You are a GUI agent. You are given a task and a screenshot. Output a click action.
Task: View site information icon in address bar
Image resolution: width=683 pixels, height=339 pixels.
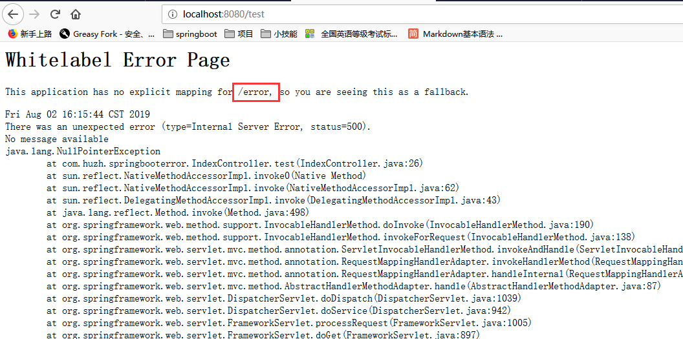(173, 14)
